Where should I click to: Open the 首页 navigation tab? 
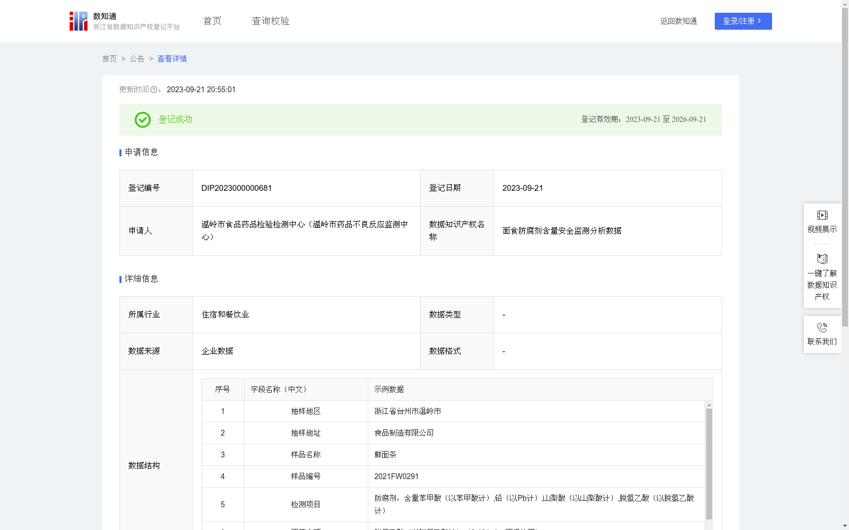pos(212,21)
